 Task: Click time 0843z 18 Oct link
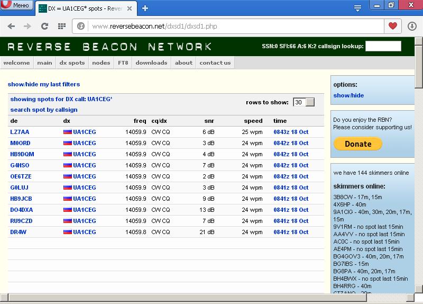[291, 132]
